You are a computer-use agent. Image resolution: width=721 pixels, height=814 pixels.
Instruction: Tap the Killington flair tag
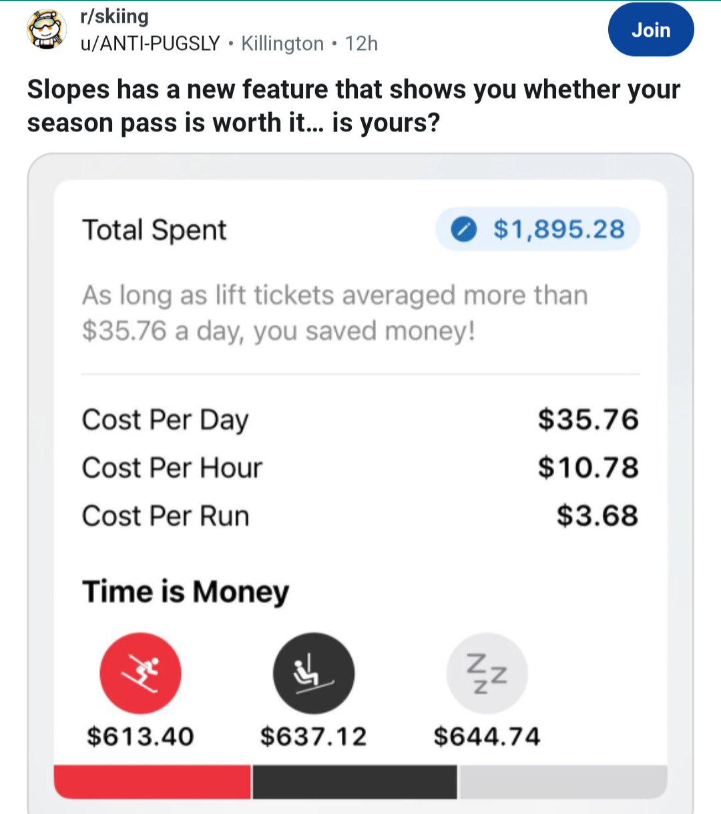282,43
